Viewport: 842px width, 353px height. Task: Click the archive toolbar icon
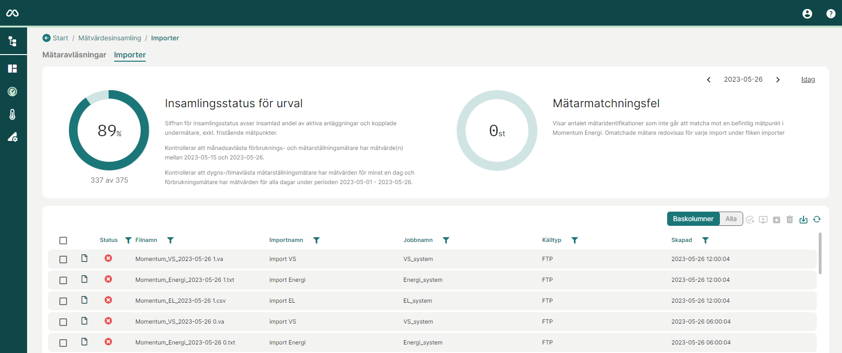click(776, 219)
